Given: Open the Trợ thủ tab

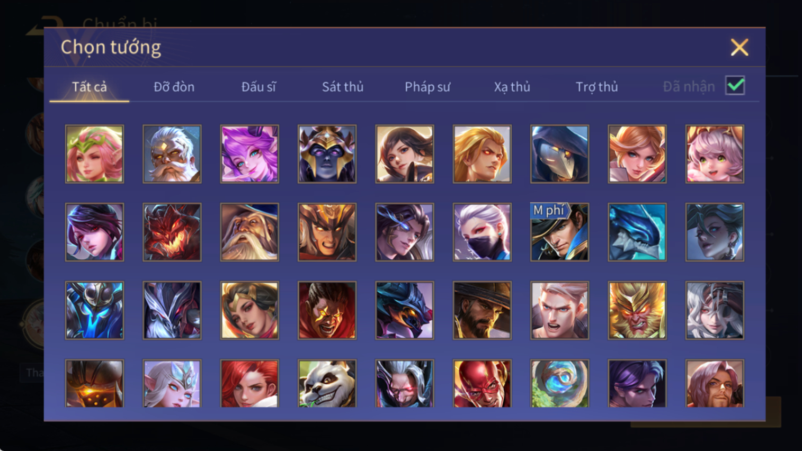Looking at the screenshot, I should (x=596, y=87).
